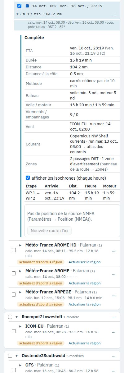This screenshot has height=373, width=124.
Task: Click the blue color swatch of 14 oct. 00Z route
Action: tap(27, 6)
